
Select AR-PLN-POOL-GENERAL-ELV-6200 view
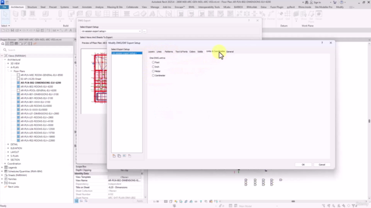pos(38,90)
